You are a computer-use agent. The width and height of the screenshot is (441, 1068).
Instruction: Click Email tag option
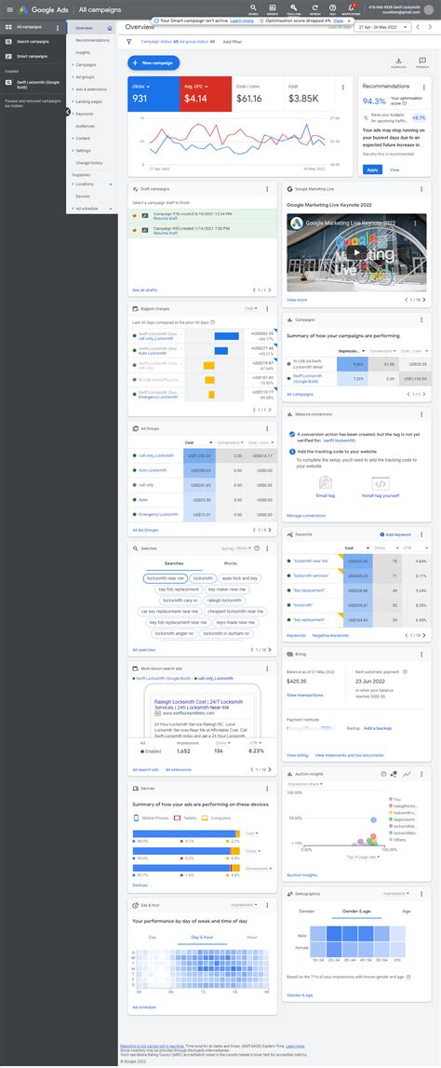pos(326,487)
